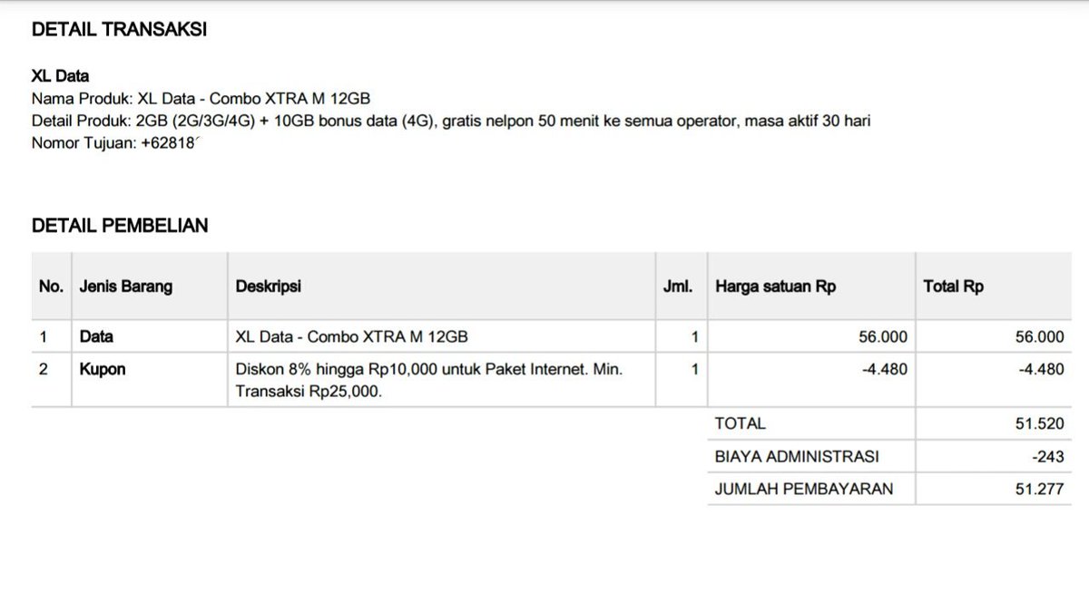Image resolution: width=1089 pixels, height=612 pixels.
Task: Click the BIAYA ADMINISTRASI label
Action: 797,457
